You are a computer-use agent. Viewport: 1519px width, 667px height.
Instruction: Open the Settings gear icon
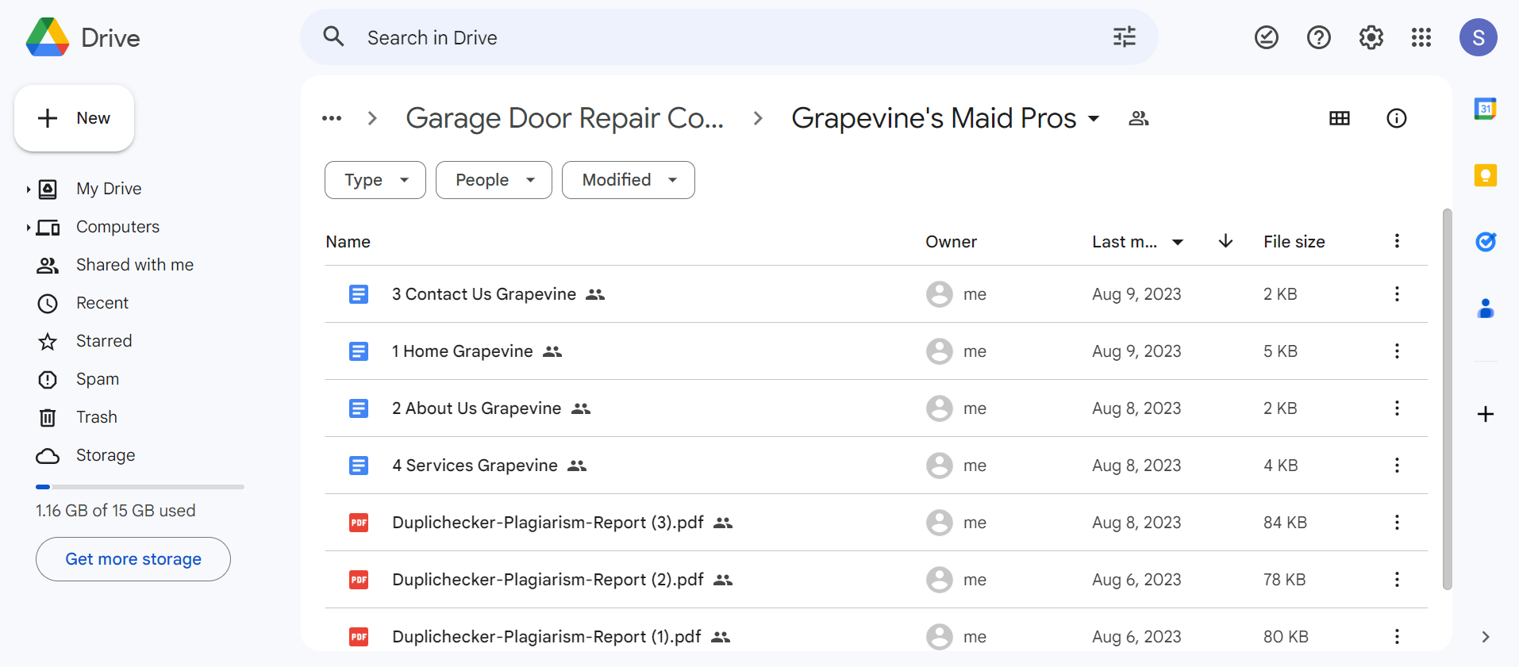point(1371,37)
